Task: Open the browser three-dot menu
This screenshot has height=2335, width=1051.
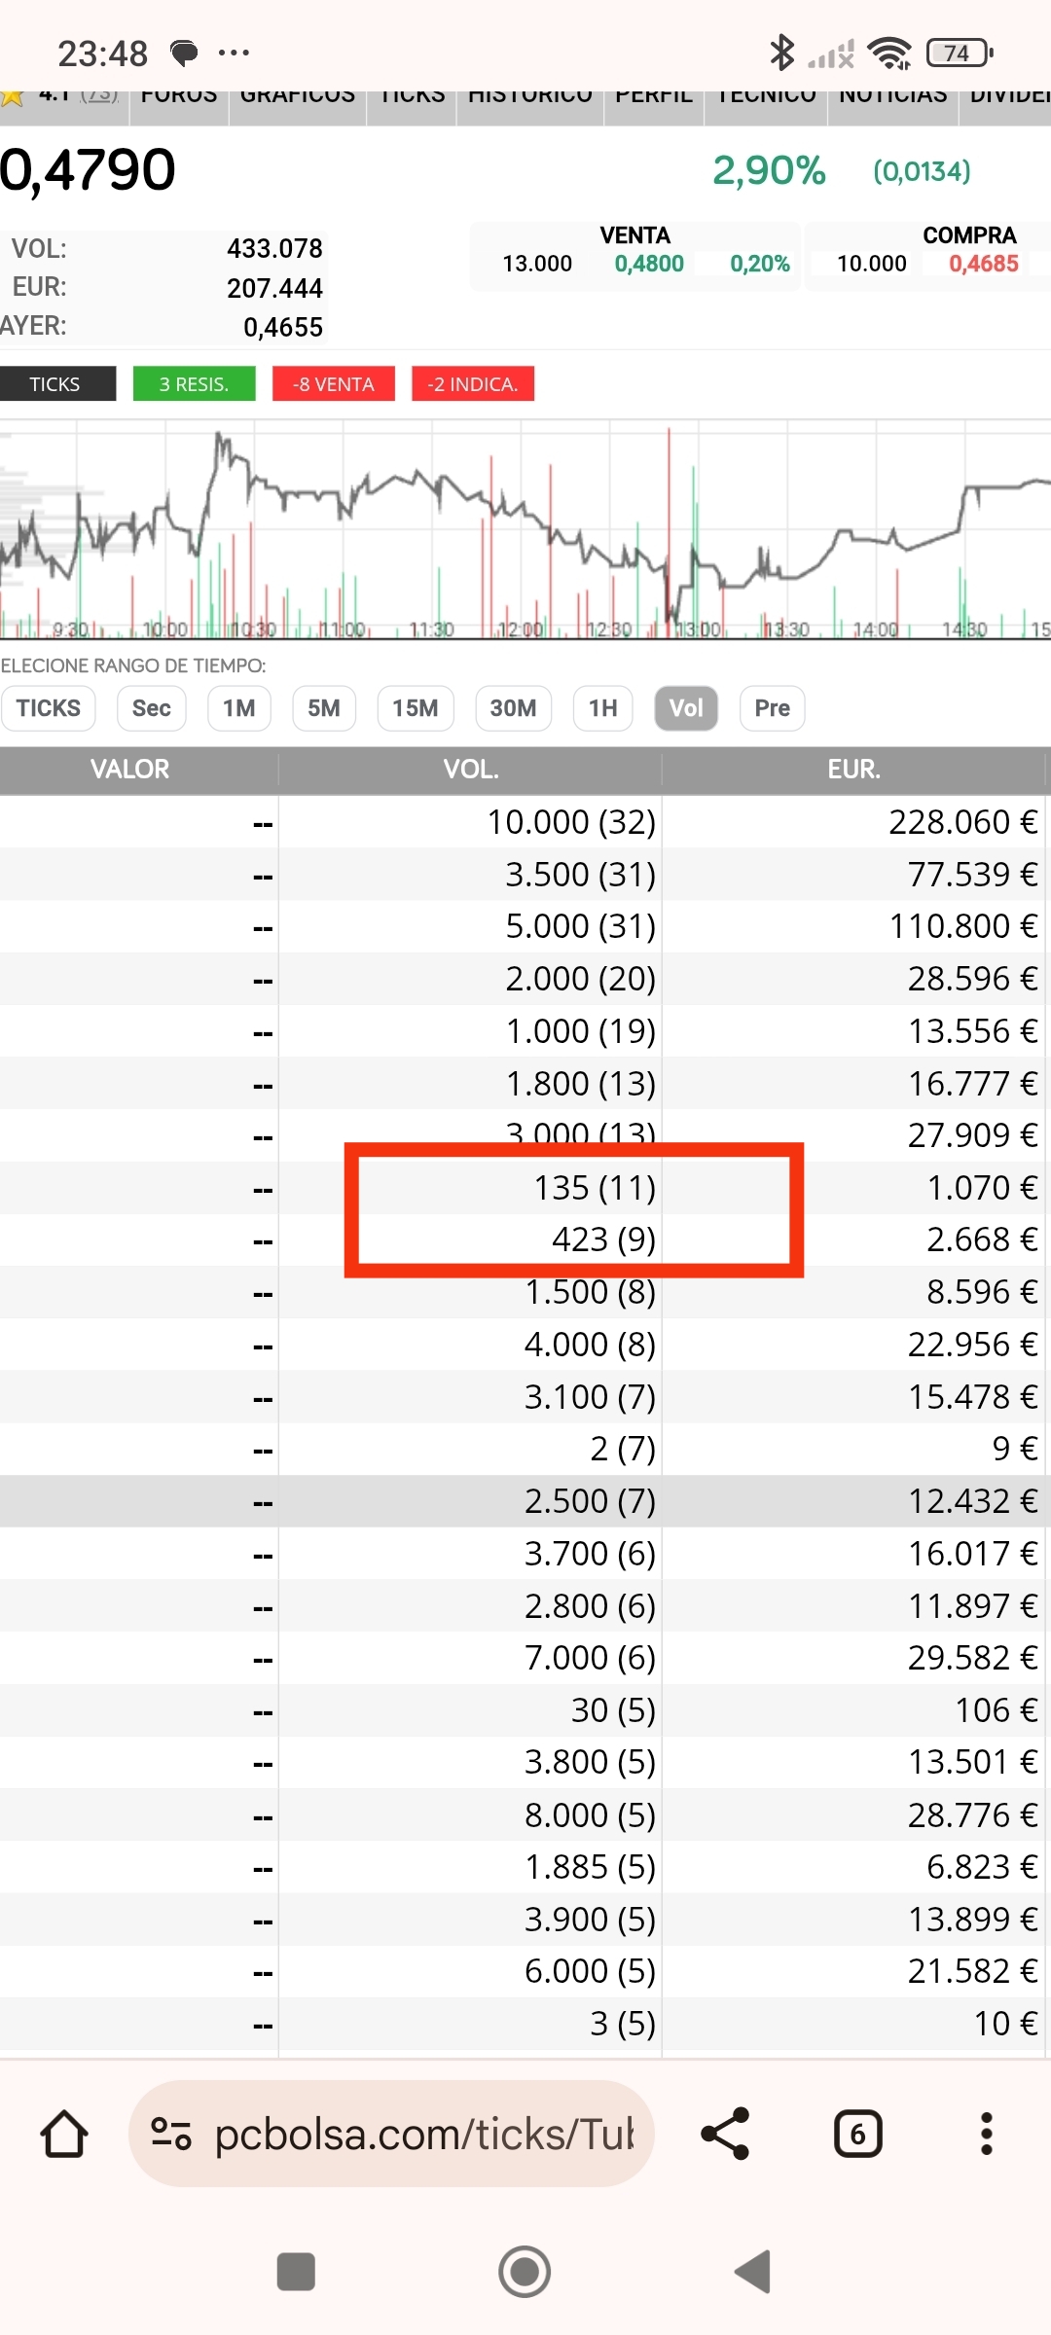Action: click(x=986, y=2135)
